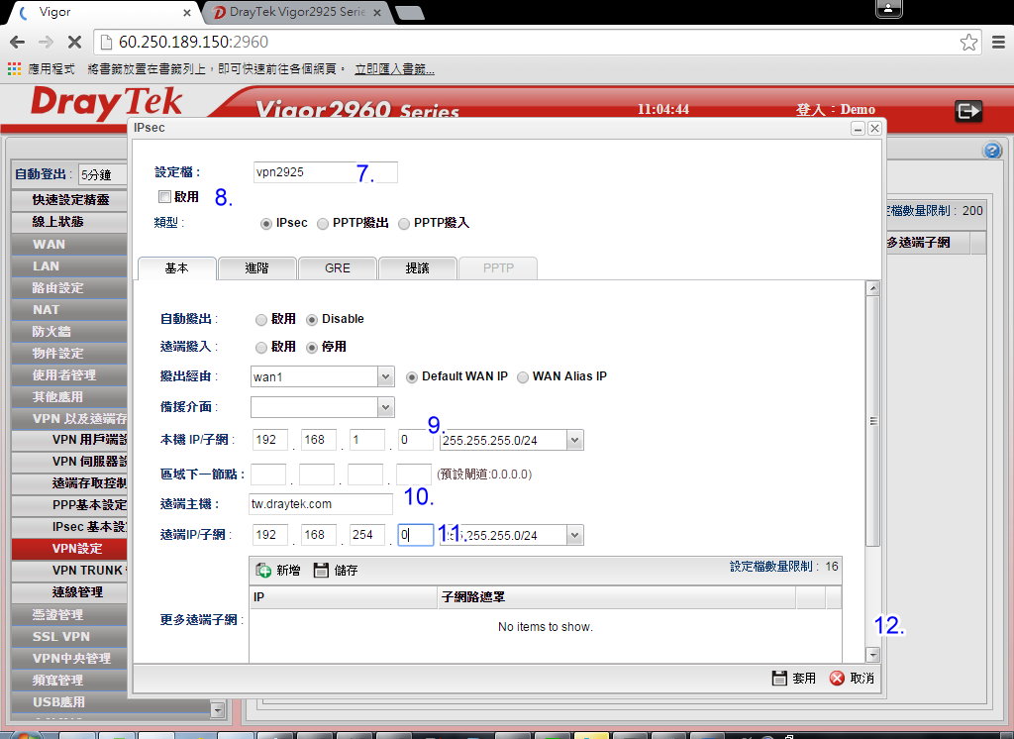Enable the 啟用 profile checkbox
The image size is (1014, 739).
(x=164, y=197)
